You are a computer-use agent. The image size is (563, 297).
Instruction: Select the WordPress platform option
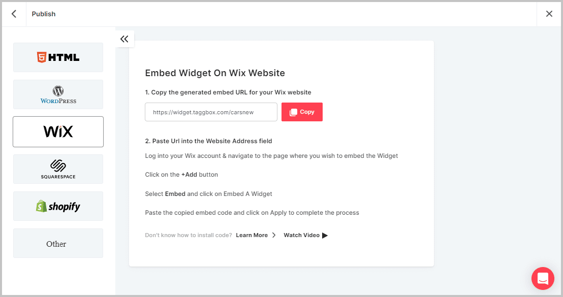point(58,94)
